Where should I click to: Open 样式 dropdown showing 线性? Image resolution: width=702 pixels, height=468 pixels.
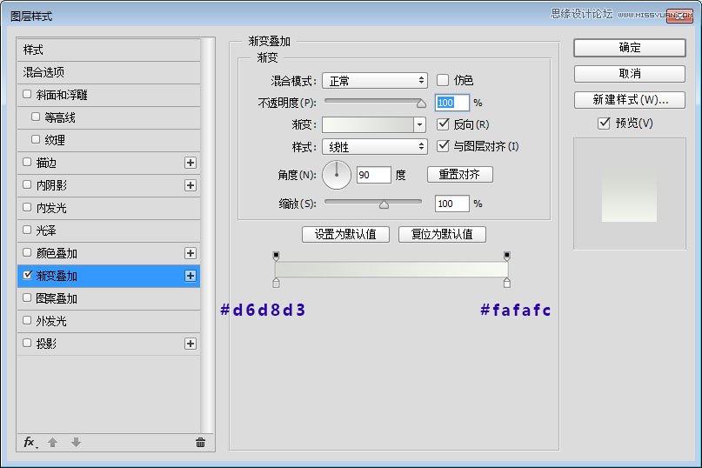tap(375, 147)
